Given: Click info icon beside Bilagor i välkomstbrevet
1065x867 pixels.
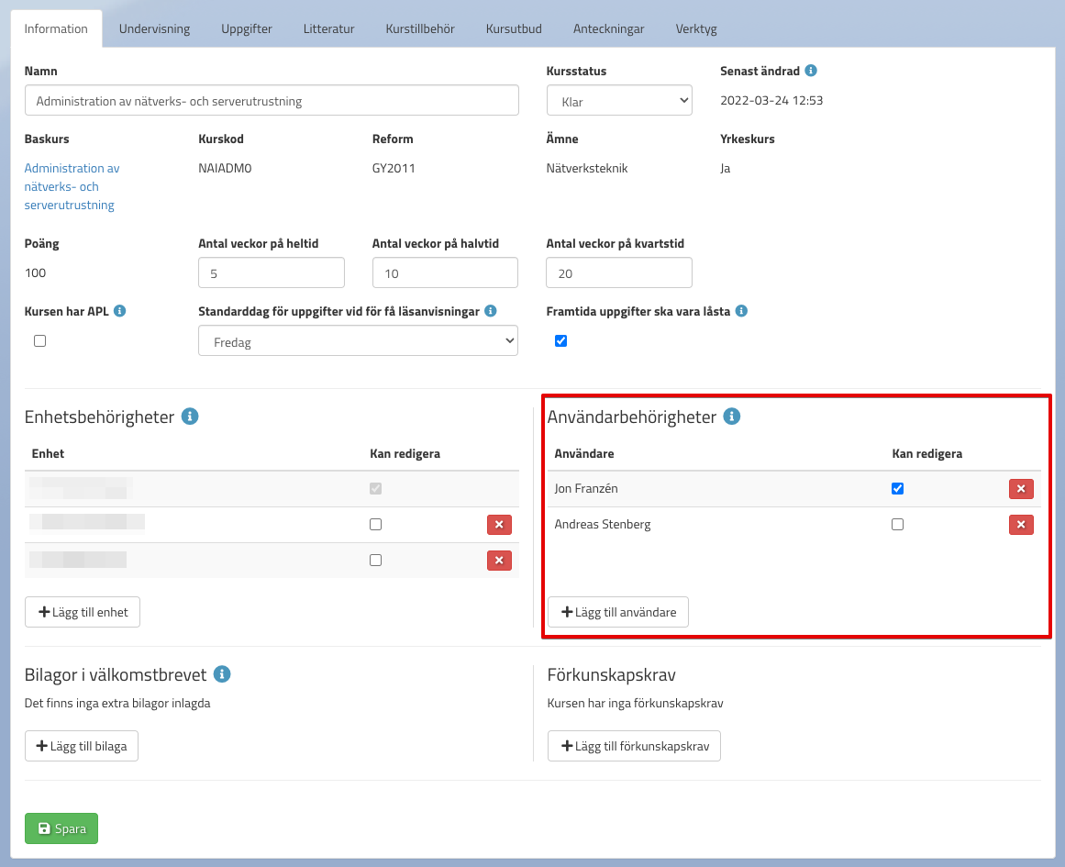Looking at the screenshot, I should tap(221, 674).
